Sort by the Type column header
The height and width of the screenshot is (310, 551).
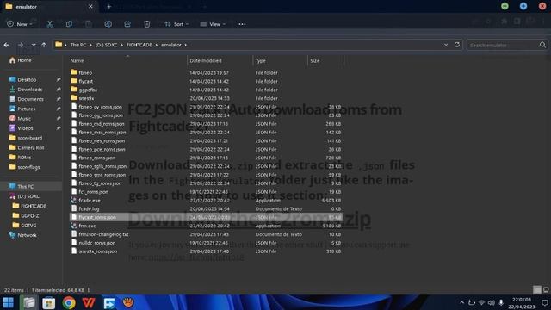coord(260,61)
